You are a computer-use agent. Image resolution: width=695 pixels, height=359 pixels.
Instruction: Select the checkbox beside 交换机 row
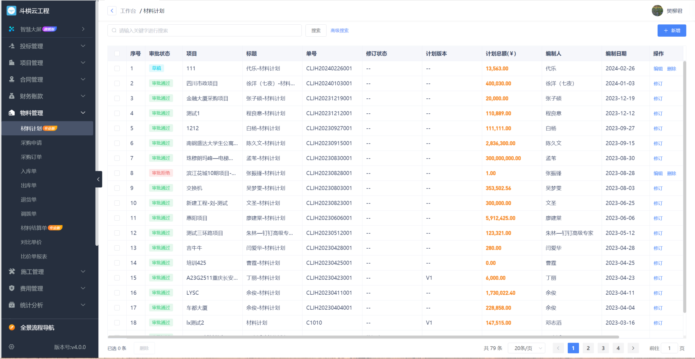pos(117,188)
